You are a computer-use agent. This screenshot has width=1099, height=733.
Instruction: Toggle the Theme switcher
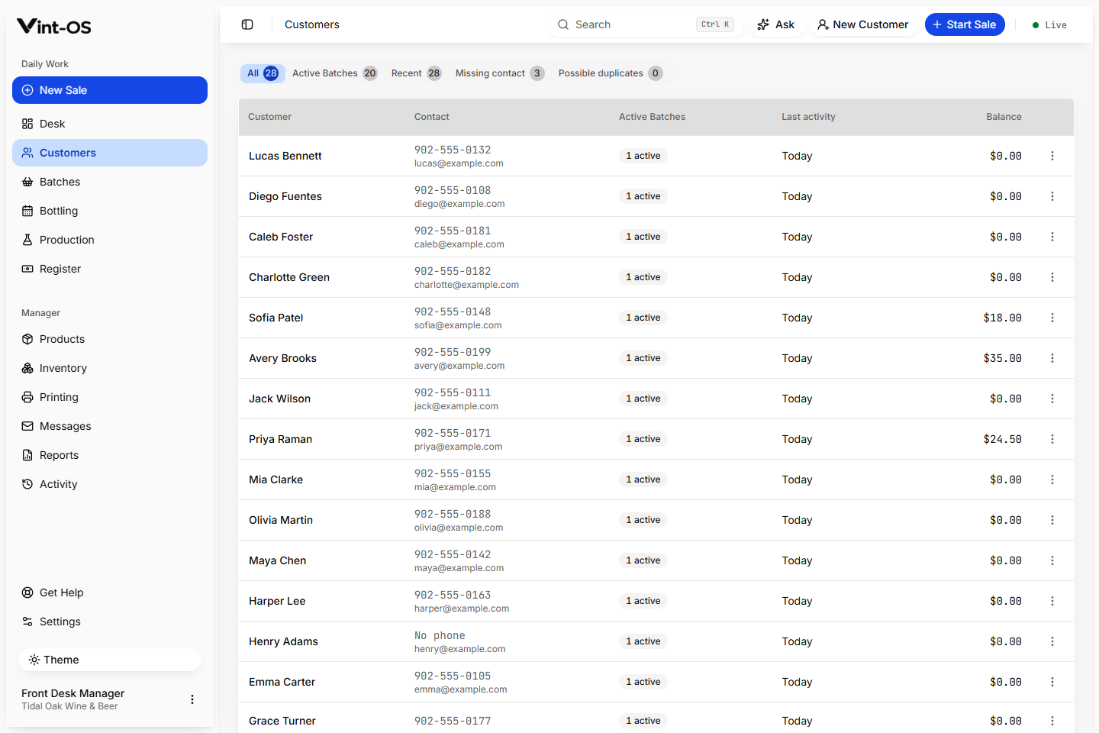(x=110, y=660)
